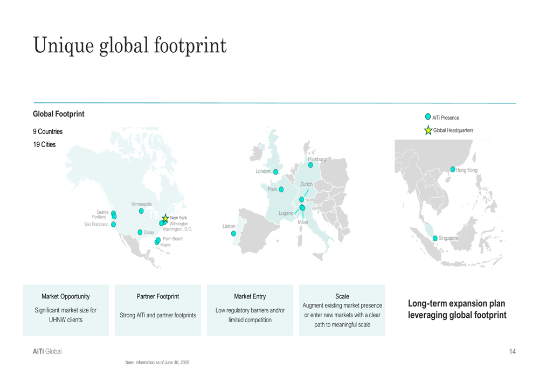Click the Market Entry box
This screenshot has height=369, width=539.
click(x=250, y=310)
